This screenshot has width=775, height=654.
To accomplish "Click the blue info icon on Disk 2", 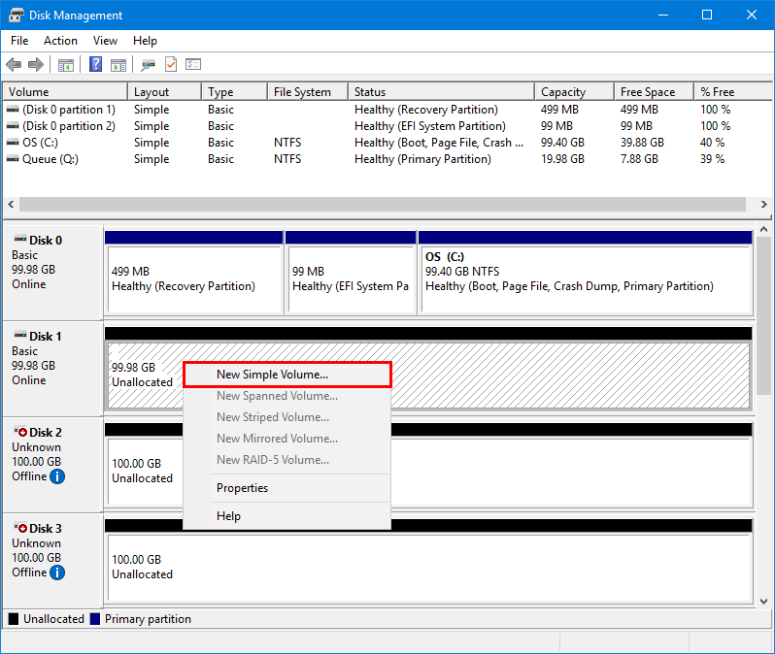I will 57,476.
